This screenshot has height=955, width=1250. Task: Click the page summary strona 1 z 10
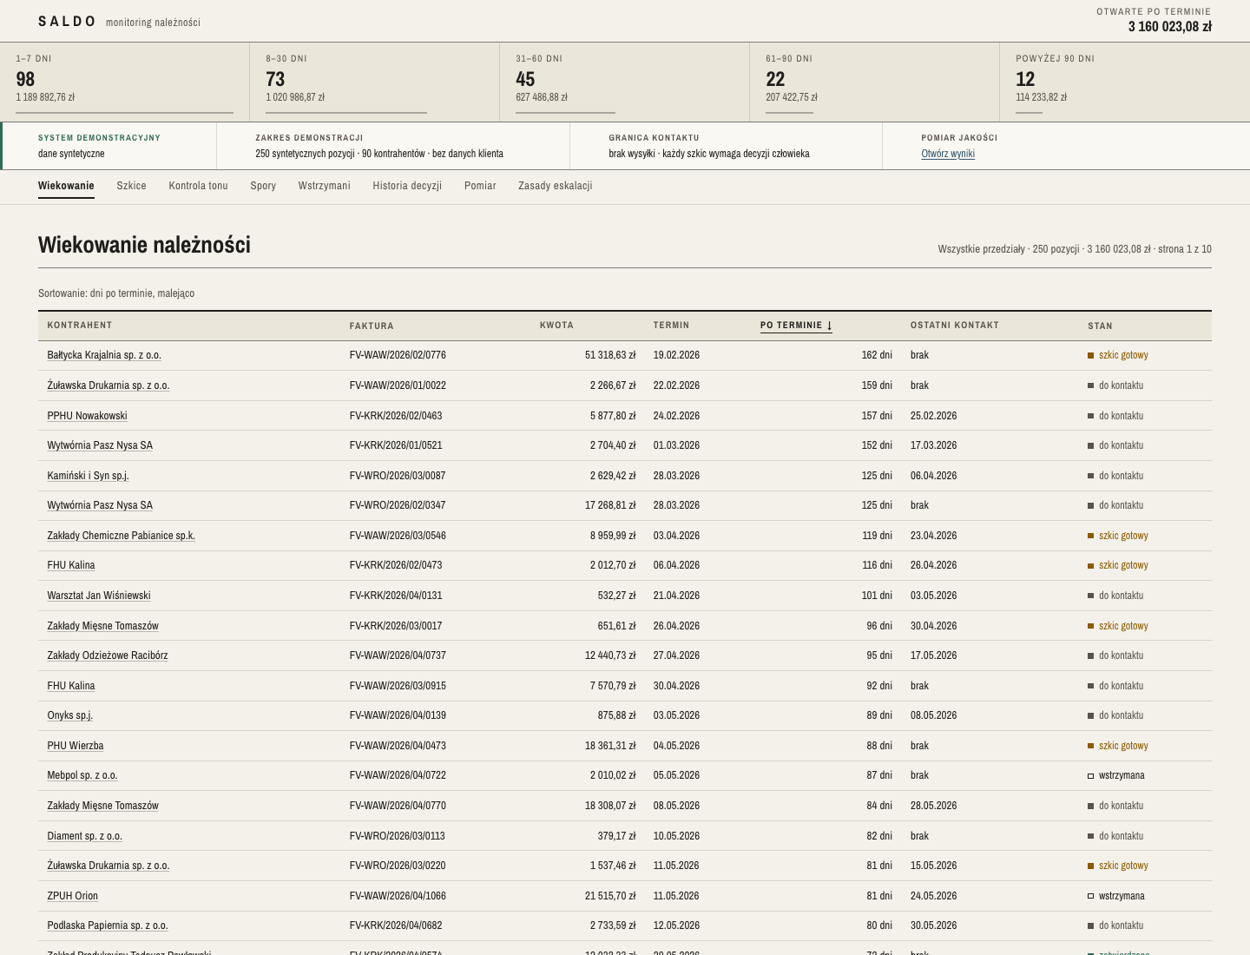coord(1185,249)
